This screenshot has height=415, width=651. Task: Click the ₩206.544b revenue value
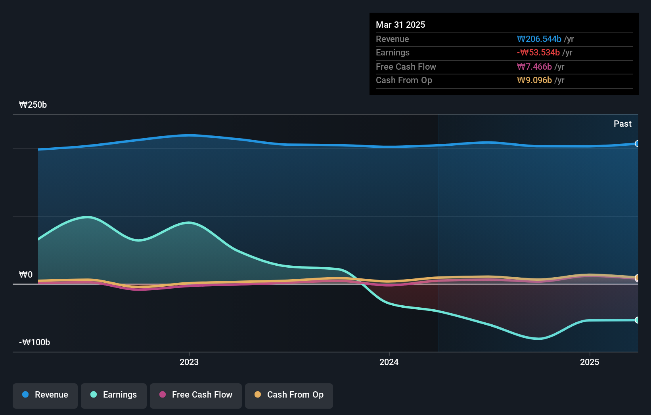click(x=539, y=39)
